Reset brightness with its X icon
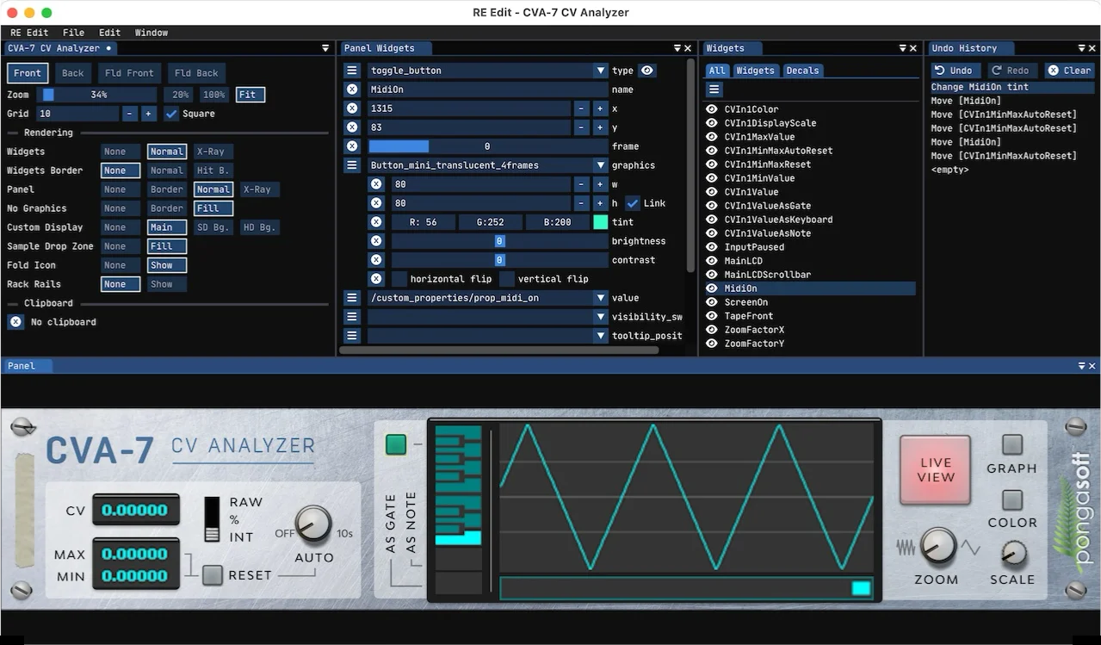Viewport: 1101px width, 645px height. (x=376, y=241)
